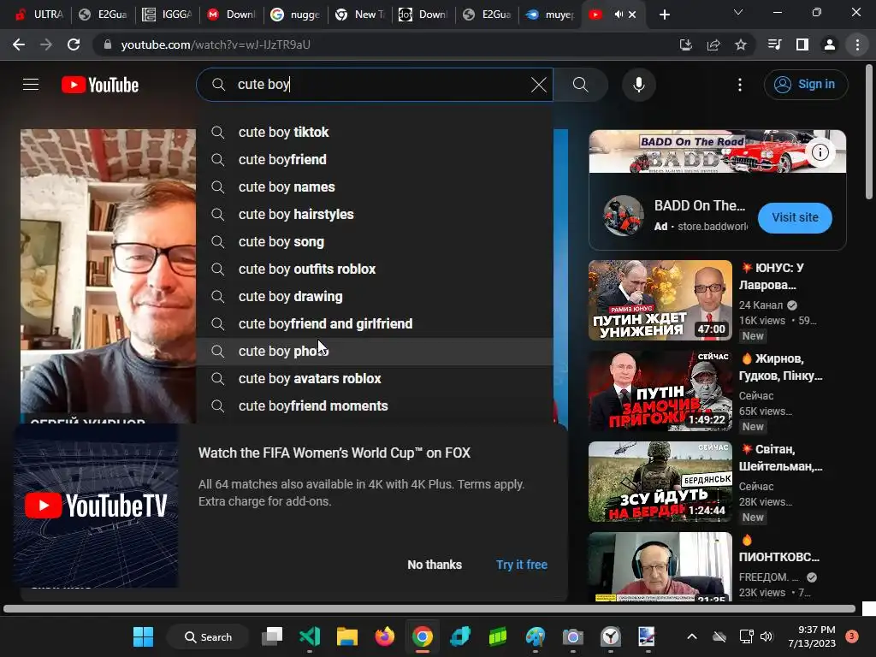Open the volume control in system tray
The image size is (876, 657).
click(766, 636)
